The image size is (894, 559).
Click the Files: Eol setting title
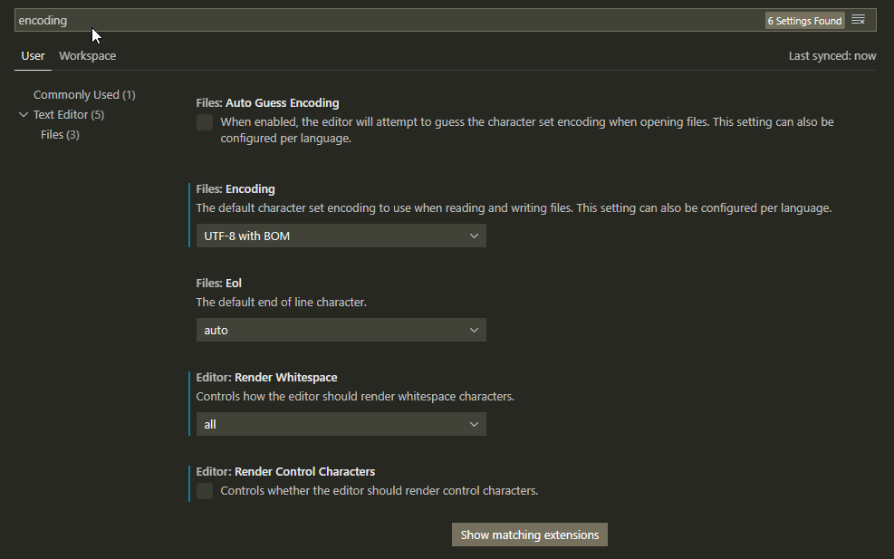(219, 283)
